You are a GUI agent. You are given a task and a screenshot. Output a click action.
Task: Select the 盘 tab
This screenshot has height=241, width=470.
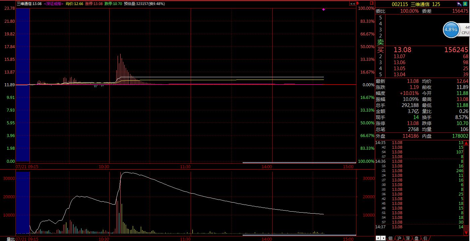click(x=416, y=238)
